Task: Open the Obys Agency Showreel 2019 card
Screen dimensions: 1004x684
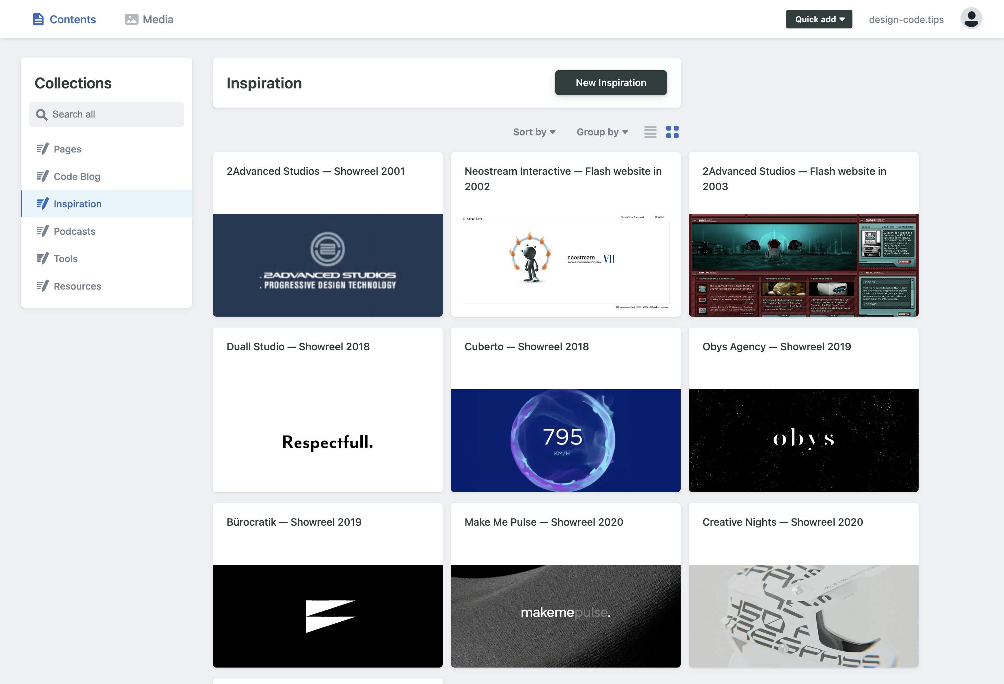Action: point(803,410)
